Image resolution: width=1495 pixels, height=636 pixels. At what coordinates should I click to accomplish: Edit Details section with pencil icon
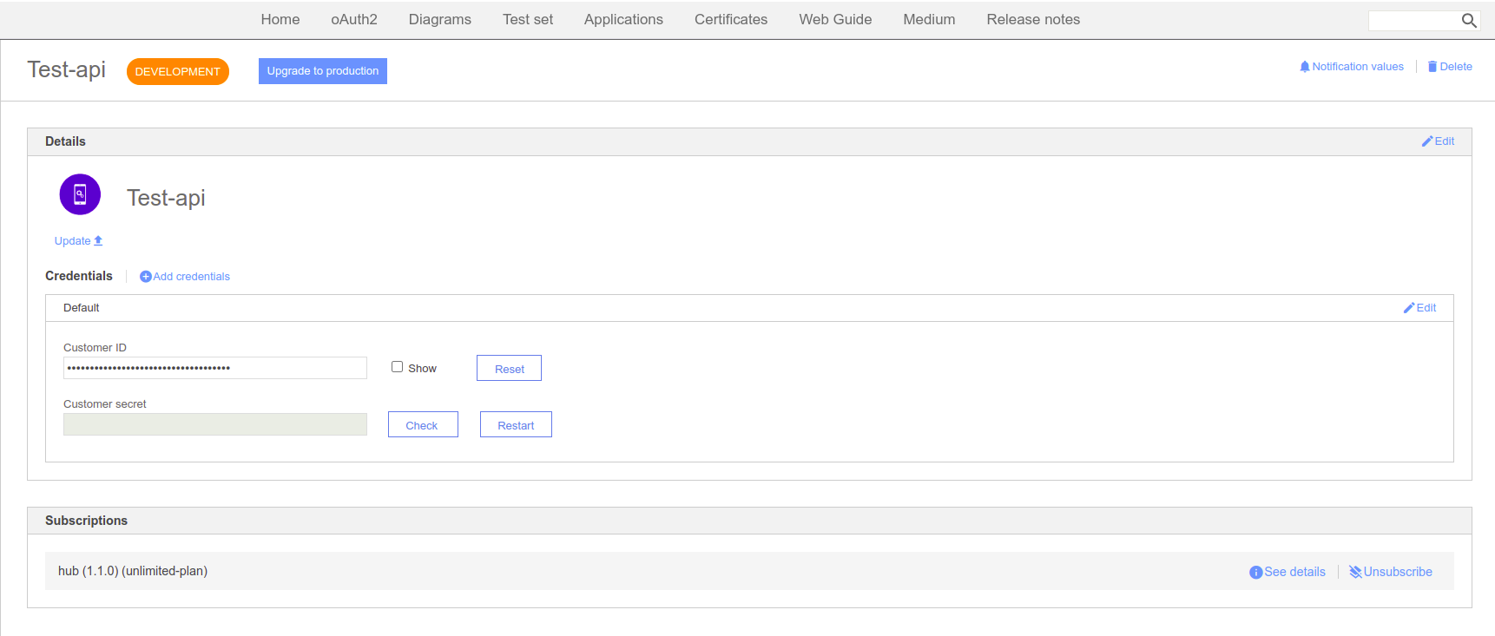(1426, 141)
